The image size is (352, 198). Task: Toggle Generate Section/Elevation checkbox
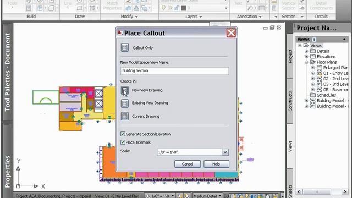[x=123, y=134]
